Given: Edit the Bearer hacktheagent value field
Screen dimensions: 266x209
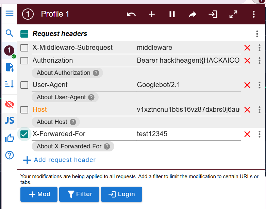Looking at the screenshot, I should point(188,61).
